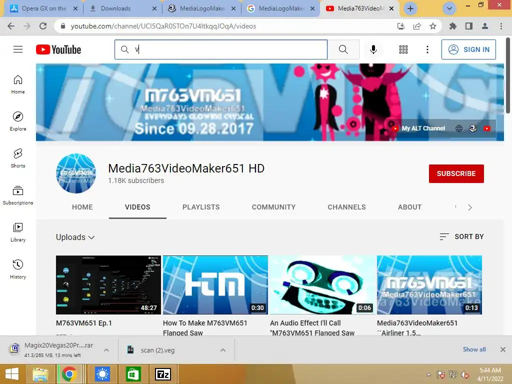The height and width of the screenshot is (384, 512).
Task: Click the red SUBSCRIBE button
Action: pyautogui.click(x=456, y=173)
